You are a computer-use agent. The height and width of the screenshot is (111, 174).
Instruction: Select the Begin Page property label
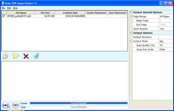(142, 20)
